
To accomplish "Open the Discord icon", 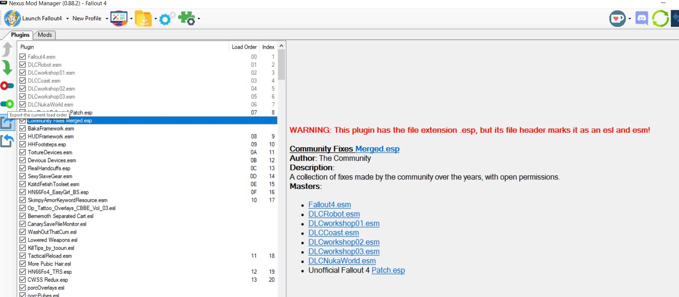I will pos(641,18).
